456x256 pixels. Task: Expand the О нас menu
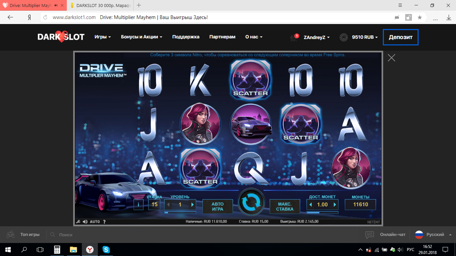(254, 37)
